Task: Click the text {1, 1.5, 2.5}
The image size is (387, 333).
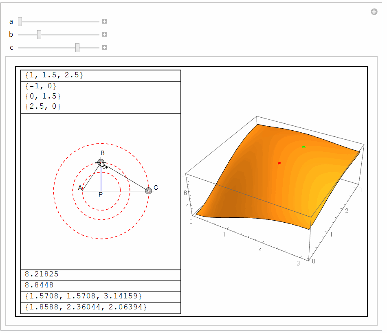Action: 54,75
